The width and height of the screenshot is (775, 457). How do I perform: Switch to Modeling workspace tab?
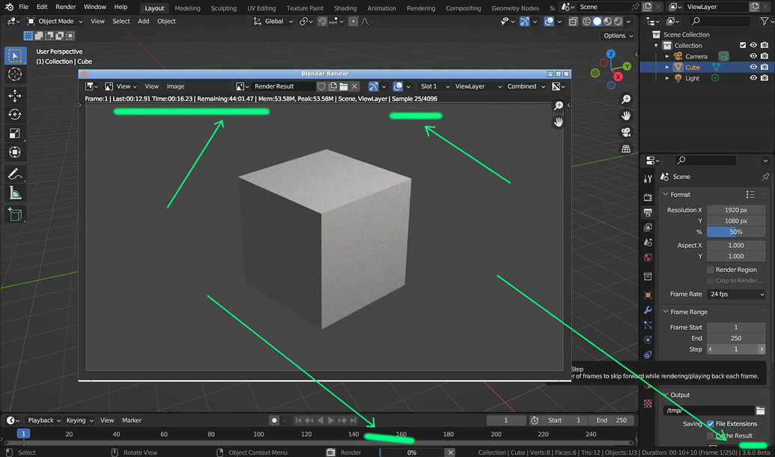[187, 8]
